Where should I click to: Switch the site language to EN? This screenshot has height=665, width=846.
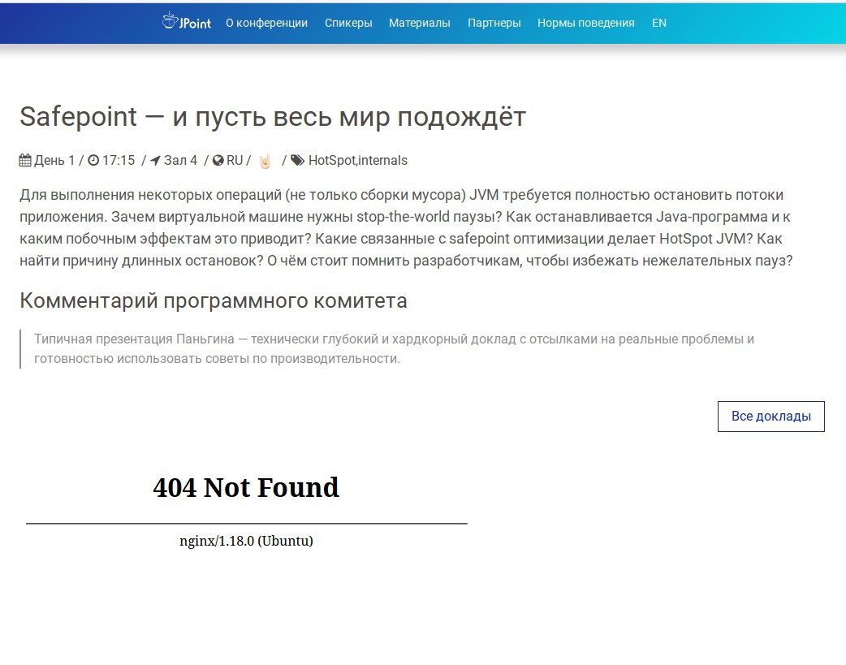(x=658, y=24)
